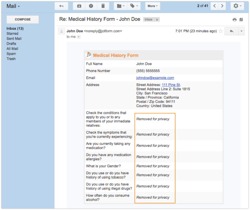Click the johndoe@example.com email link
The height and width of the screenshot is (210, 250).
point(155,78)
